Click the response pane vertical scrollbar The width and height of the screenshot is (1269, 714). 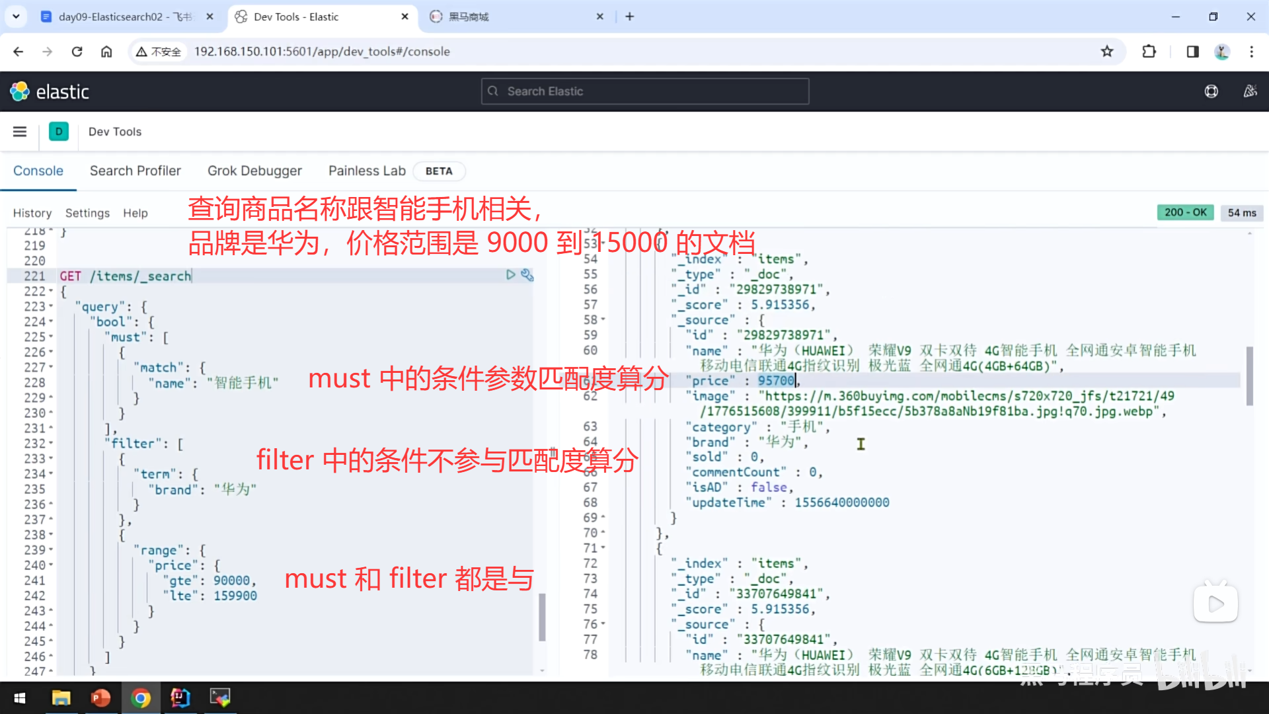coord(1249,376)
